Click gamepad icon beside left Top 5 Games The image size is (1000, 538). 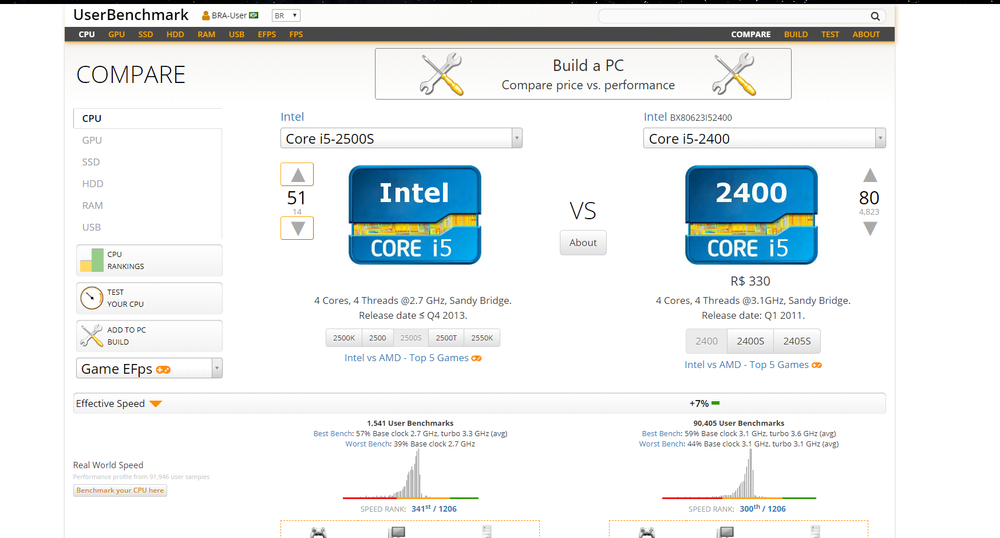pos(476,358)
